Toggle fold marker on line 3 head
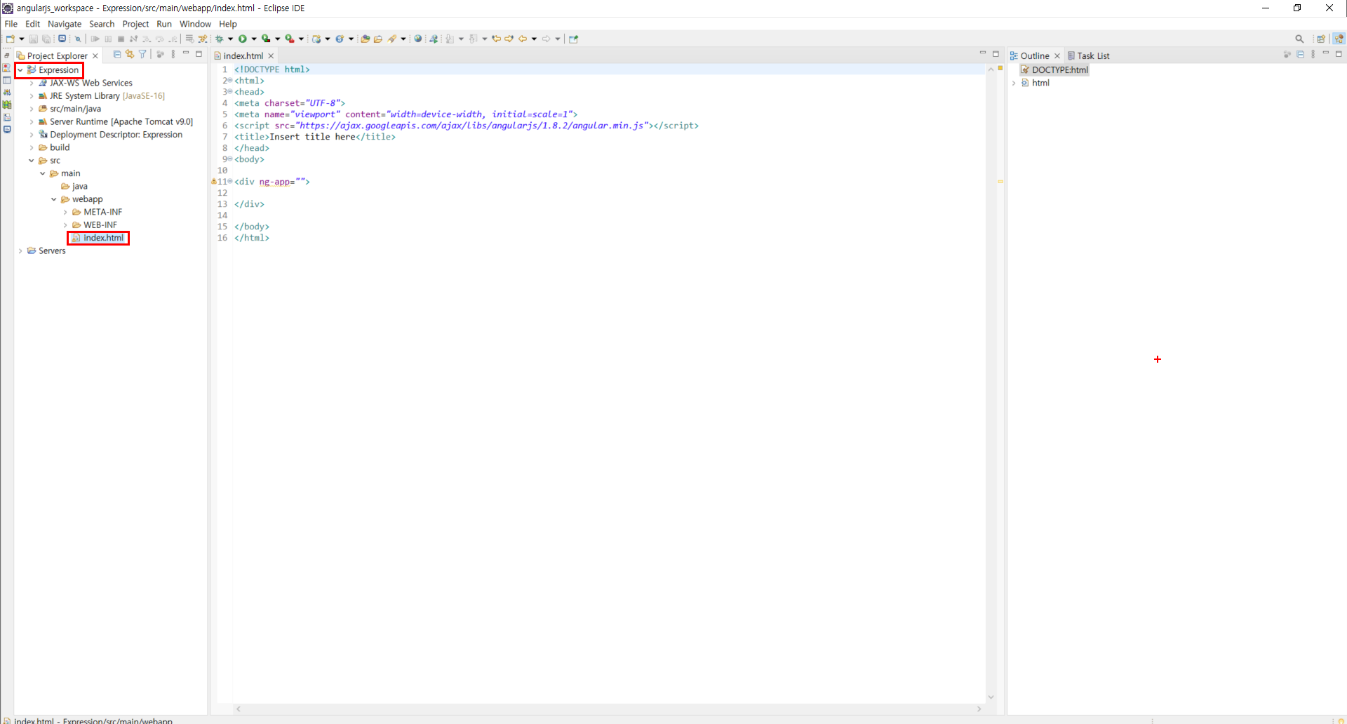Viewport: 1347px width, 724px height. pos(229,92)
